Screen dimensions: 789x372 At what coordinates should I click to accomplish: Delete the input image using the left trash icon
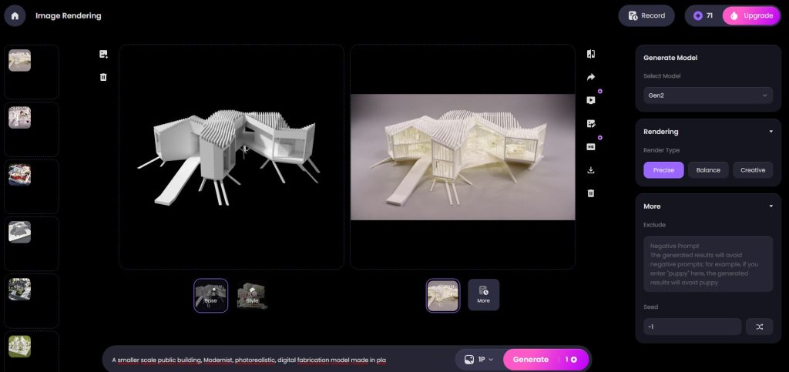pyautogui.click(x=103, y=77)
